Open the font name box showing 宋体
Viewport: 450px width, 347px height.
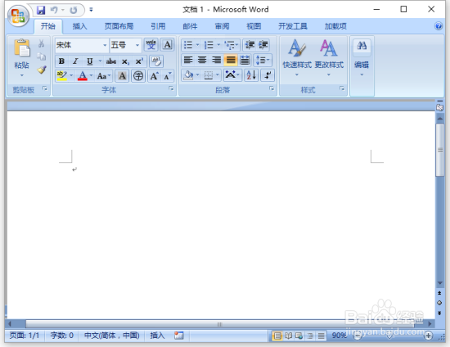tap(82, 45)
